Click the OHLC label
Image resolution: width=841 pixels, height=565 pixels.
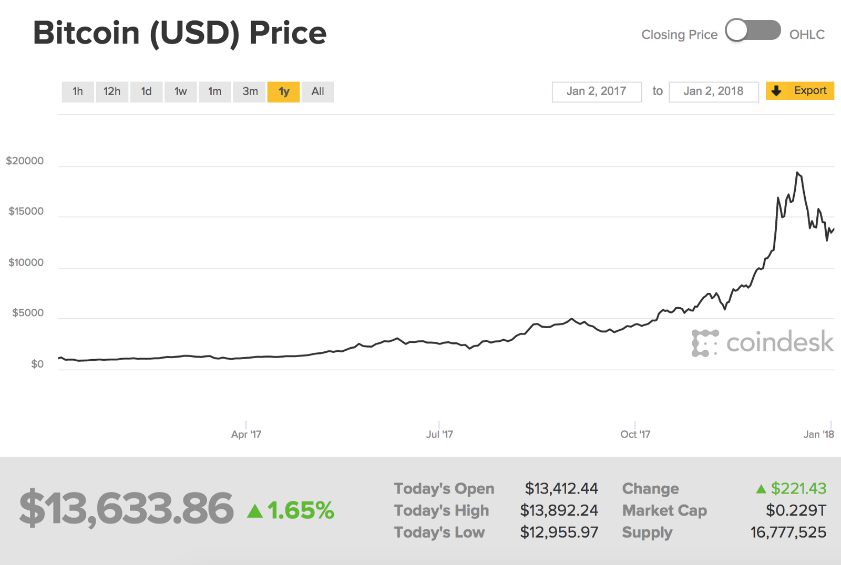coord(807,35)
